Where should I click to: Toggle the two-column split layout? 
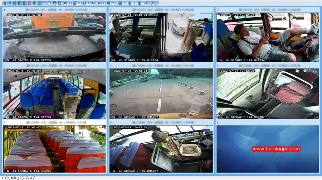[x=10, y=3]
